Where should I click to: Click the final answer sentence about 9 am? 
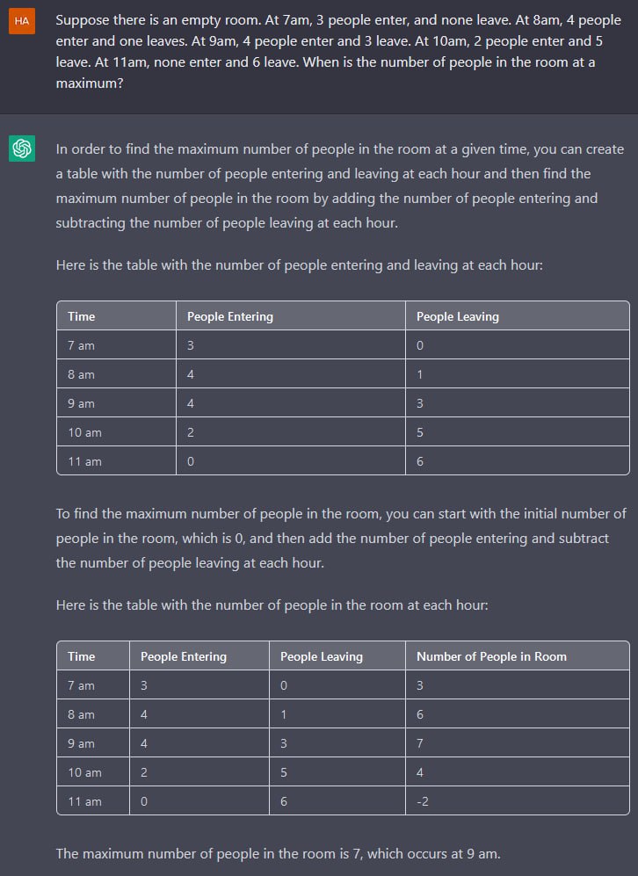click(279, 854)
